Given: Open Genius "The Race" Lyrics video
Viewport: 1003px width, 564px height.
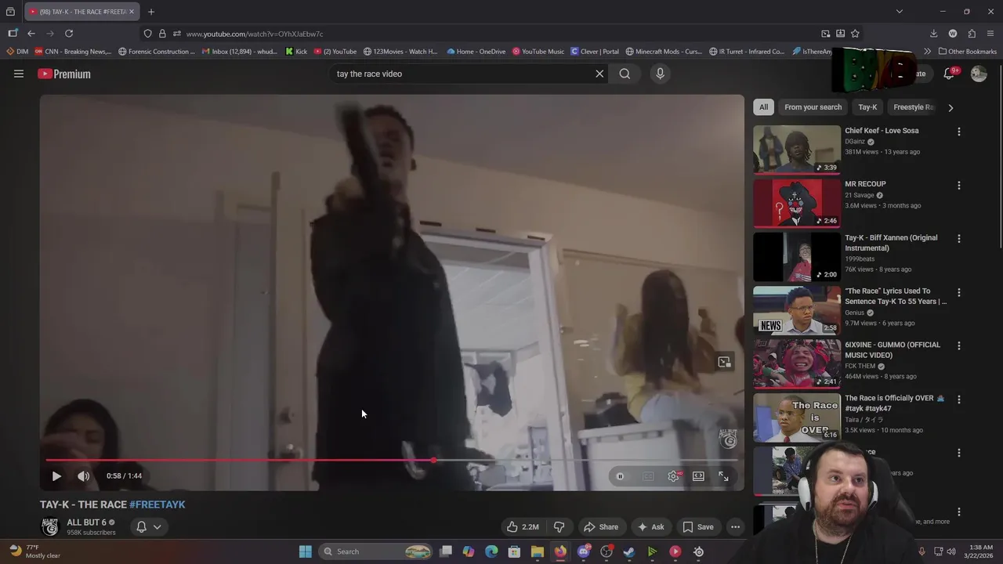Looking at the screenshot, I should coord(797,310).
